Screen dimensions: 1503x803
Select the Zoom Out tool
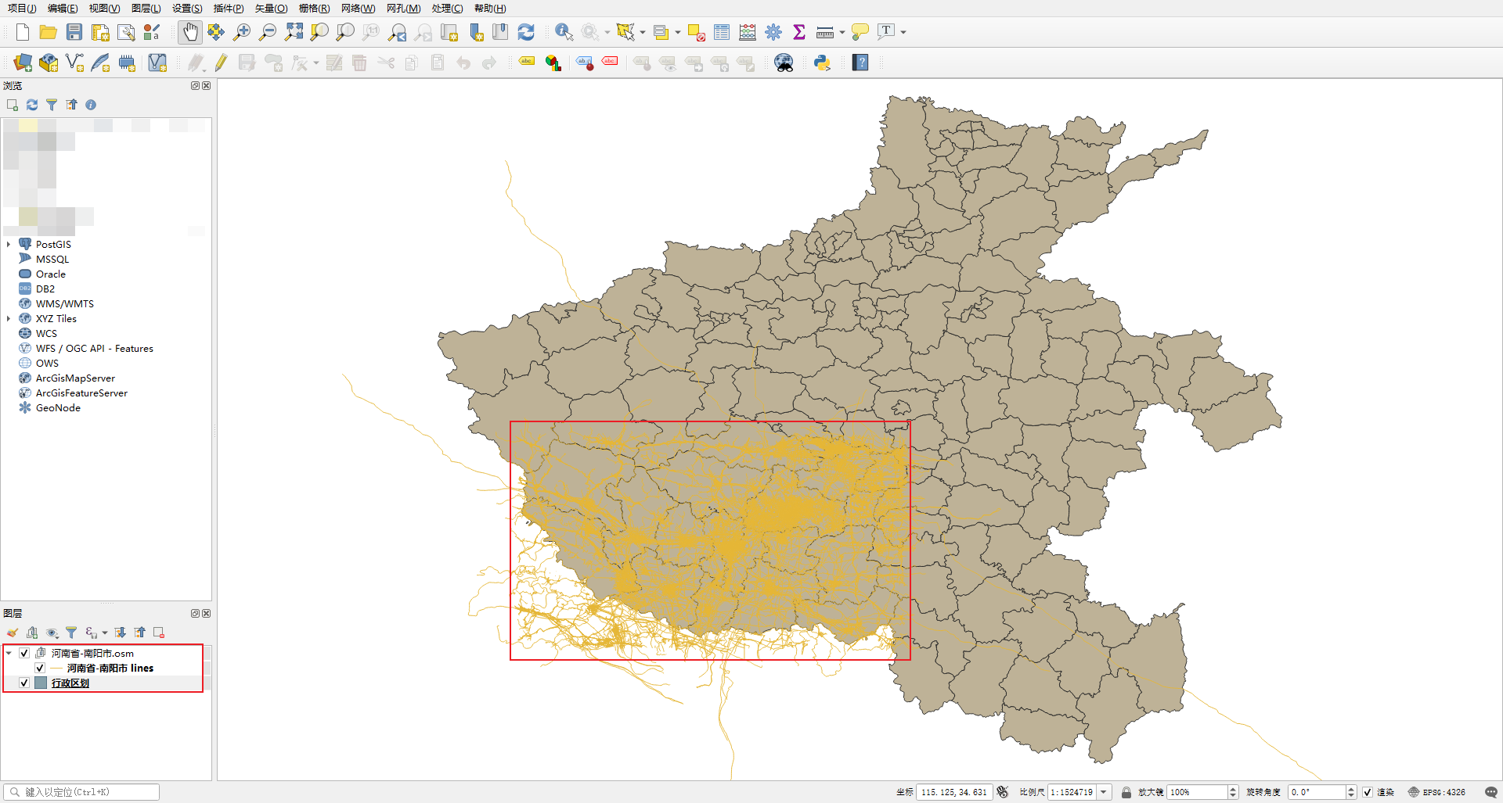(x=268, y=32)
